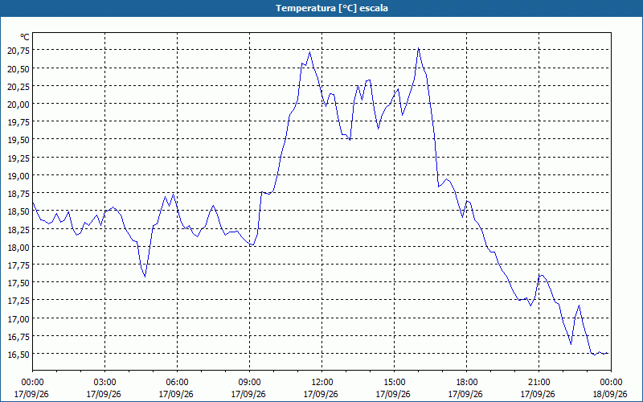The width and height of the screenshot is (643, 402).
Task: Click the °C unit label above the axis
Action: [x=25, y=37]
